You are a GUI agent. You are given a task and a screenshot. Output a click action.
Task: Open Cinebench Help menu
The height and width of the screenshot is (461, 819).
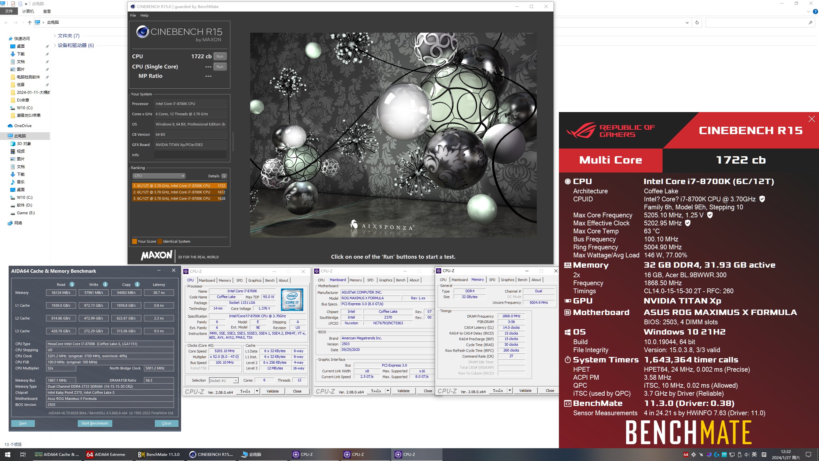pos(144,15)
